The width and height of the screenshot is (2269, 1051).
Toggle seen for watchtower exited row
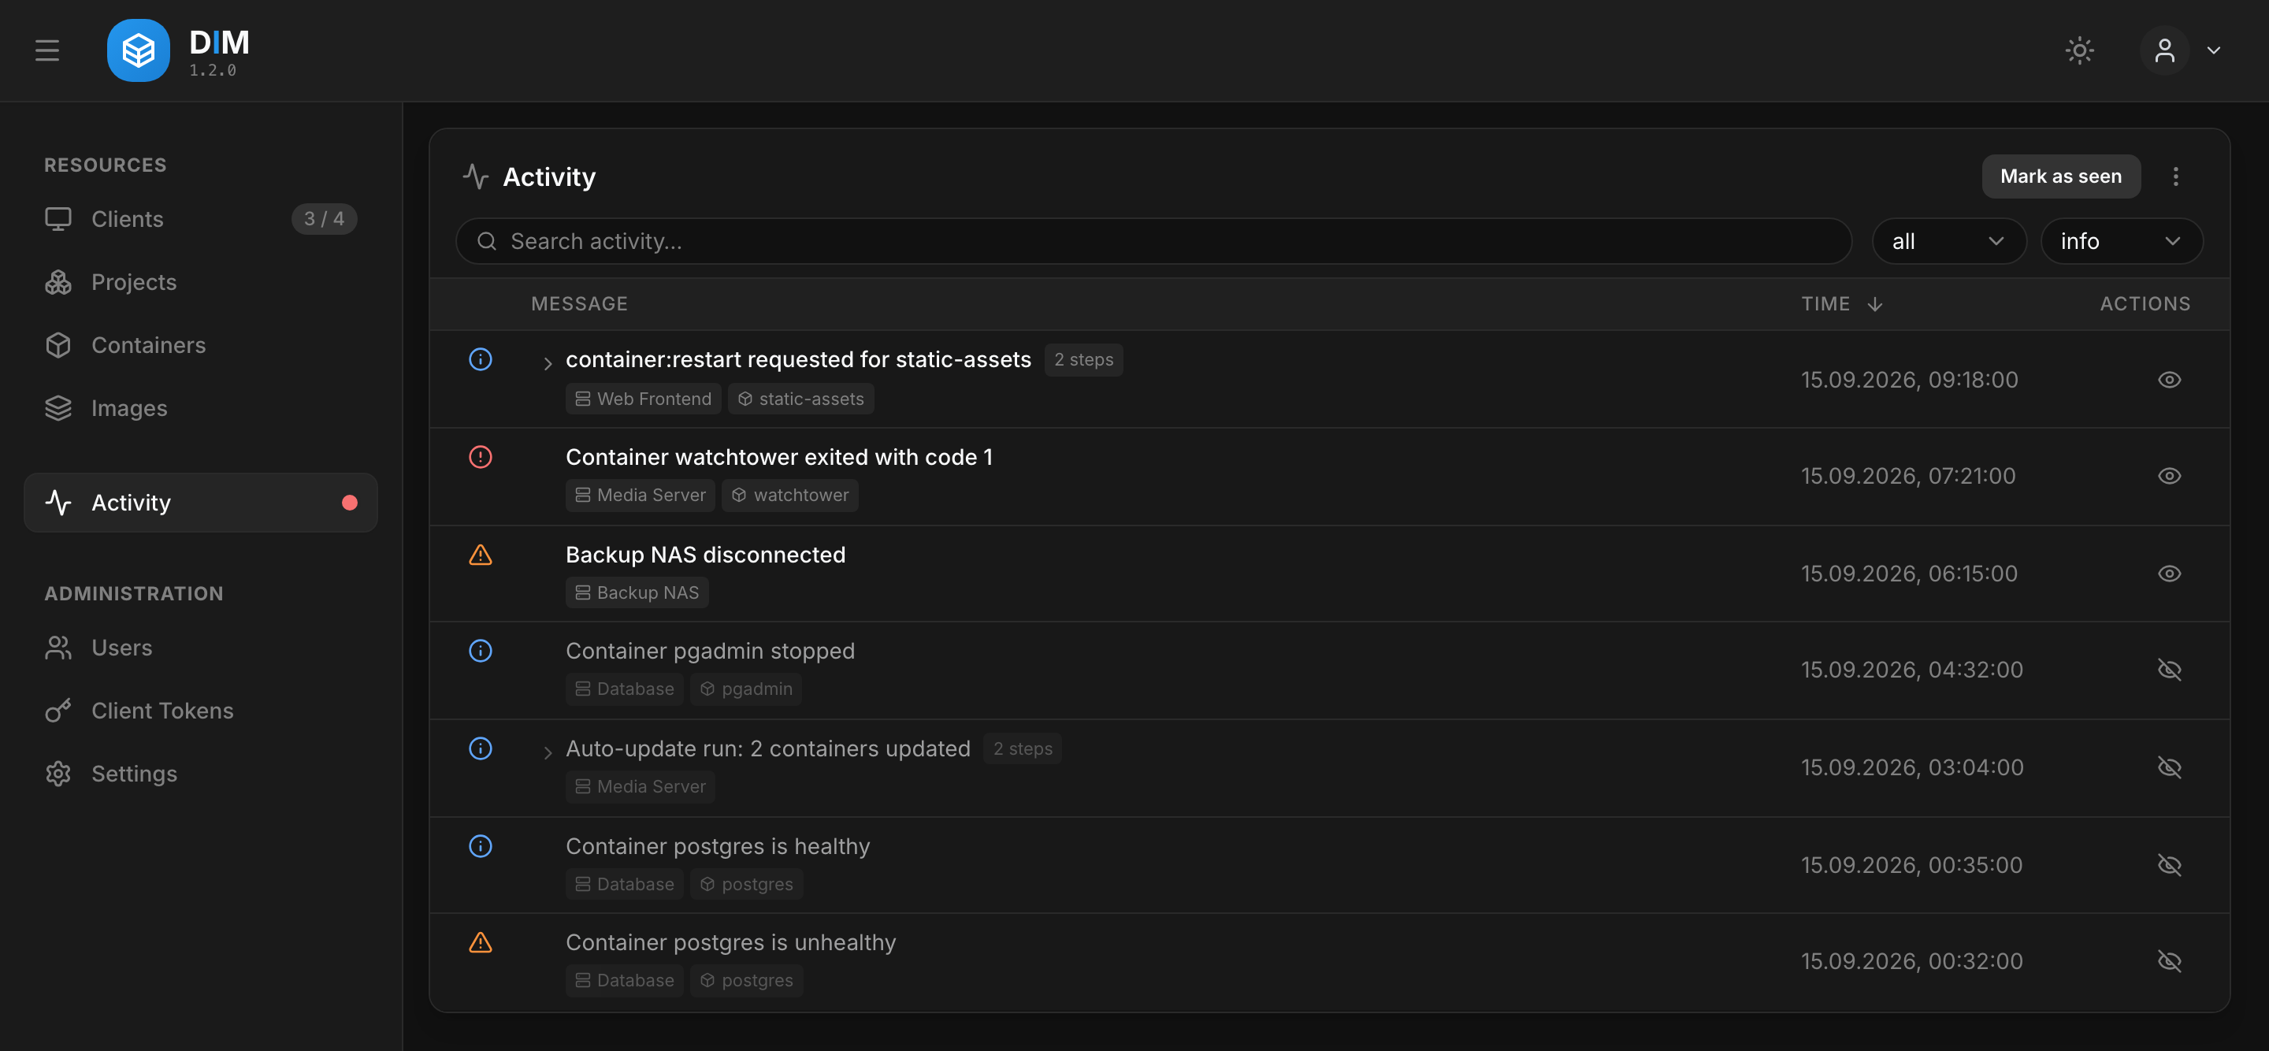(2169, 476)
